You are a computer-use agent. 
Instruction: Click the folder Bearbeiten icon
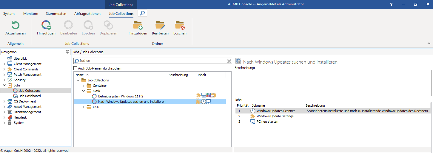point(160,25)
